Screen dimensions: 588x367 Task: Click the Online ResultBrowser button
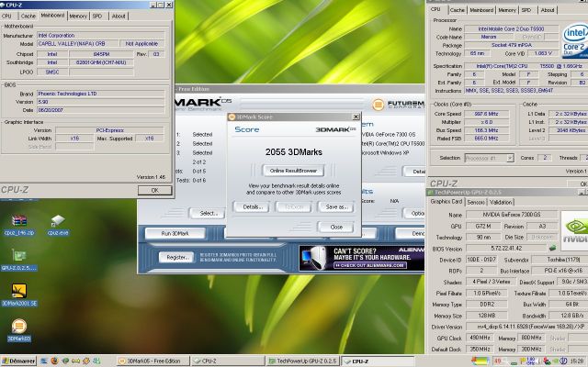pyautogui.click(x=293, y=171)
